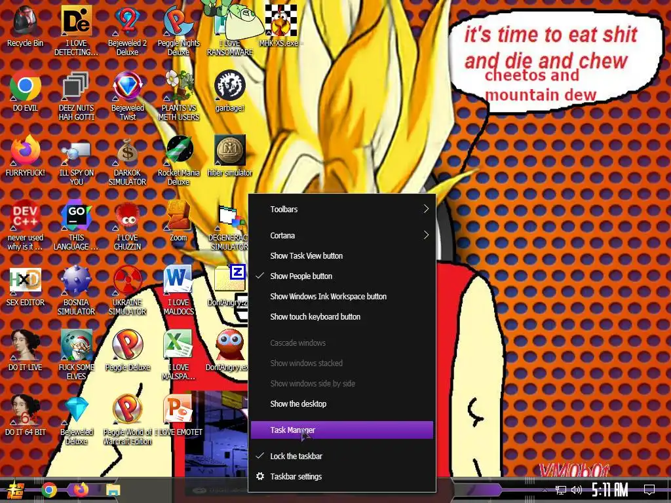Open the Action Center notifications icon
Screen dimensions: 671x503
[649, 490]
